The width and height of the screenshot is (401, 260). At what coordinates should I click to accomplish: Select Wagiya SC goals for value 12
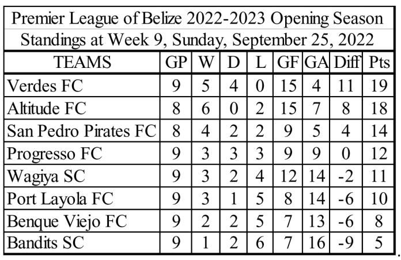click(288, 176)
